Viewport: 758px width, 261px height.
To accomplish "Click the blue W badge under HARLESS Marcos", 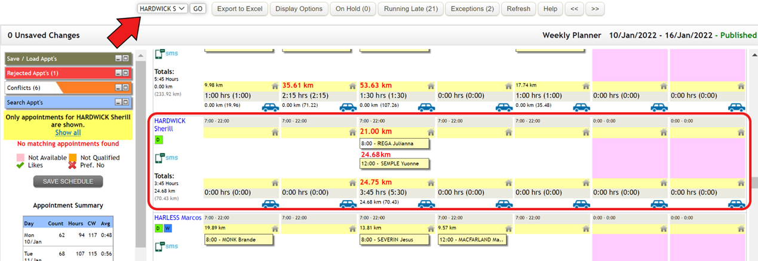I will (x=168, y=228).
